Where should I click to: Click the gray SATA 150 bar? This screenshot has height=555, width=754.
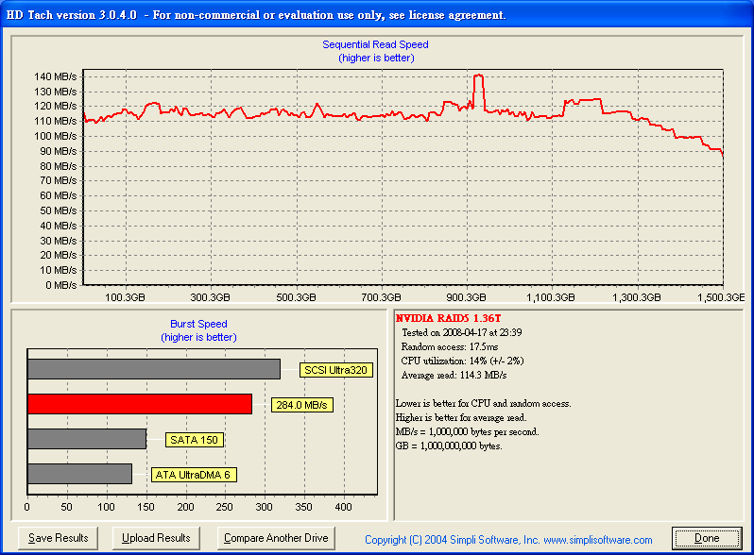pos(87,439)
